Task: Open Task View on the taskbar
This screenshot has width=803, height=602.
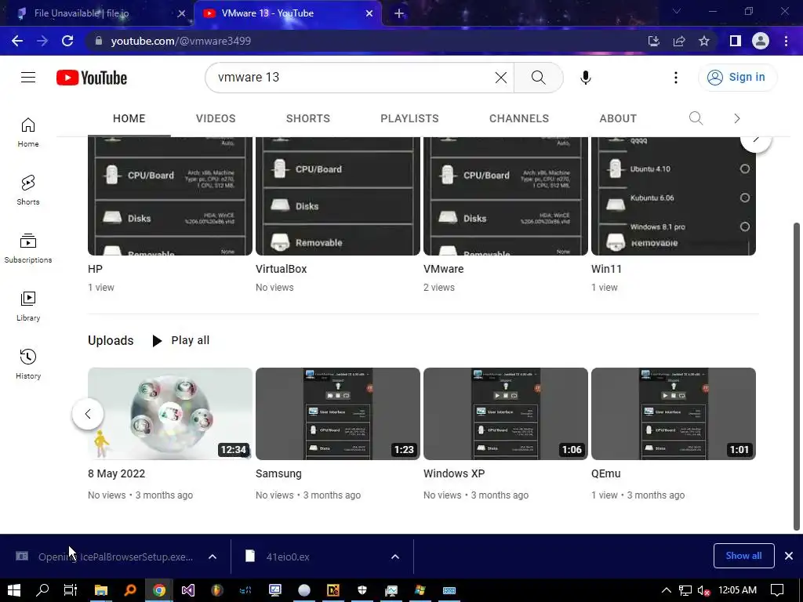Action: 70,590
